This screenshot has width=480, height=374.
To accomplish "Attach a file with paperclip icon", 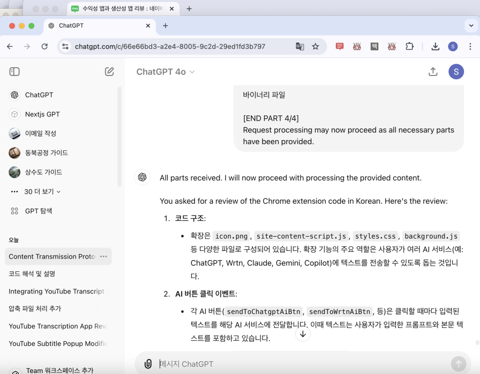I will pyautogui.click(x=148, y=364).
